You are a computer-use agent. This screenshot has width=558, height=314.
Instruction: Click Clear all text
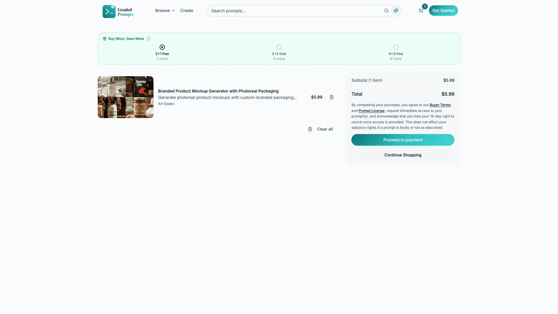(325, 129)
